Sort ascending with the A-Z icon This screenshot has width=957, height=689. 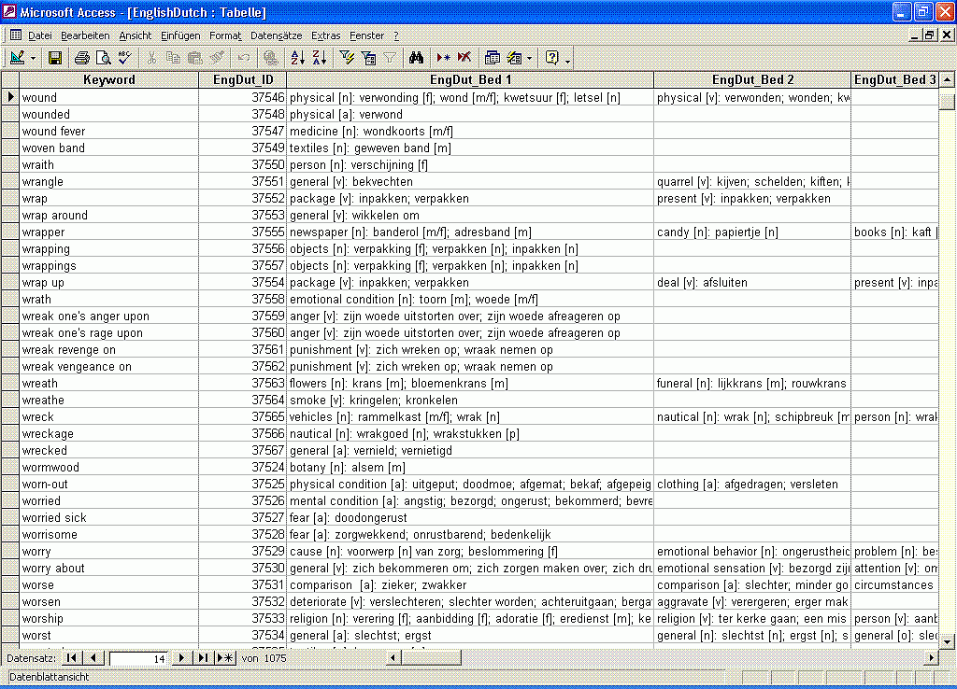pos(298,58)
